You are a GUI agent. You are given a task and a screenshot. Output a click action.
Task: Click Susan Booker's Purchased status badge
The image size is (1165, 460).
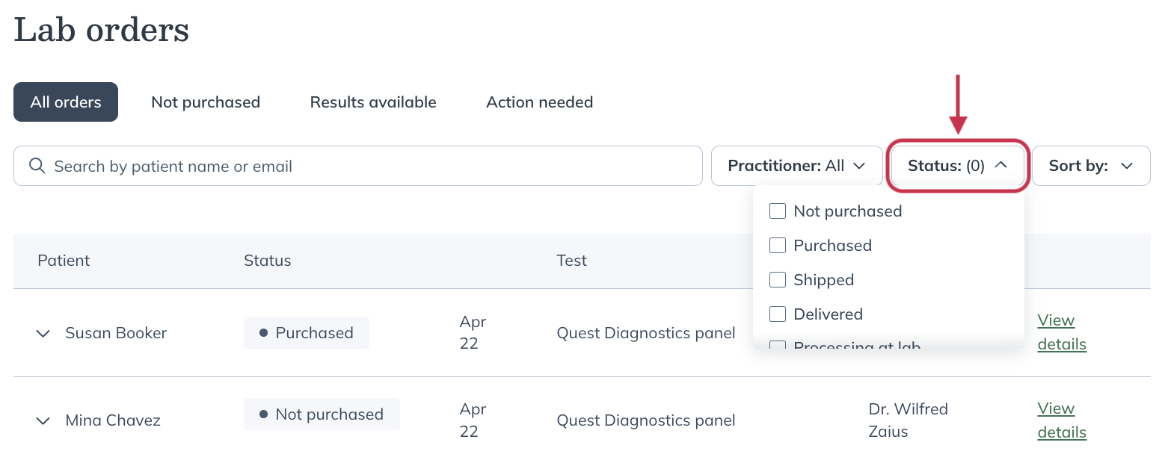click(307, 332)
